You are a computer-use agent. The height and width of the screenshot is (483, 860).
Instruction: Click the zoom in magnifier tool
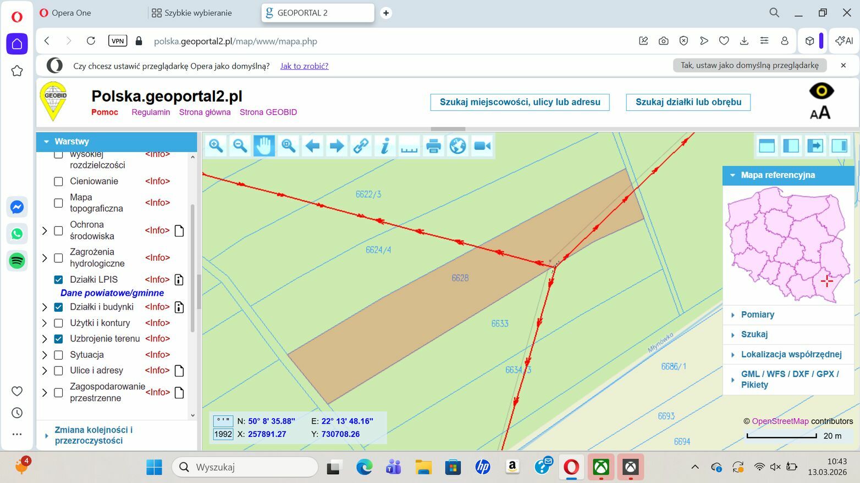click(x=216, y=146)
